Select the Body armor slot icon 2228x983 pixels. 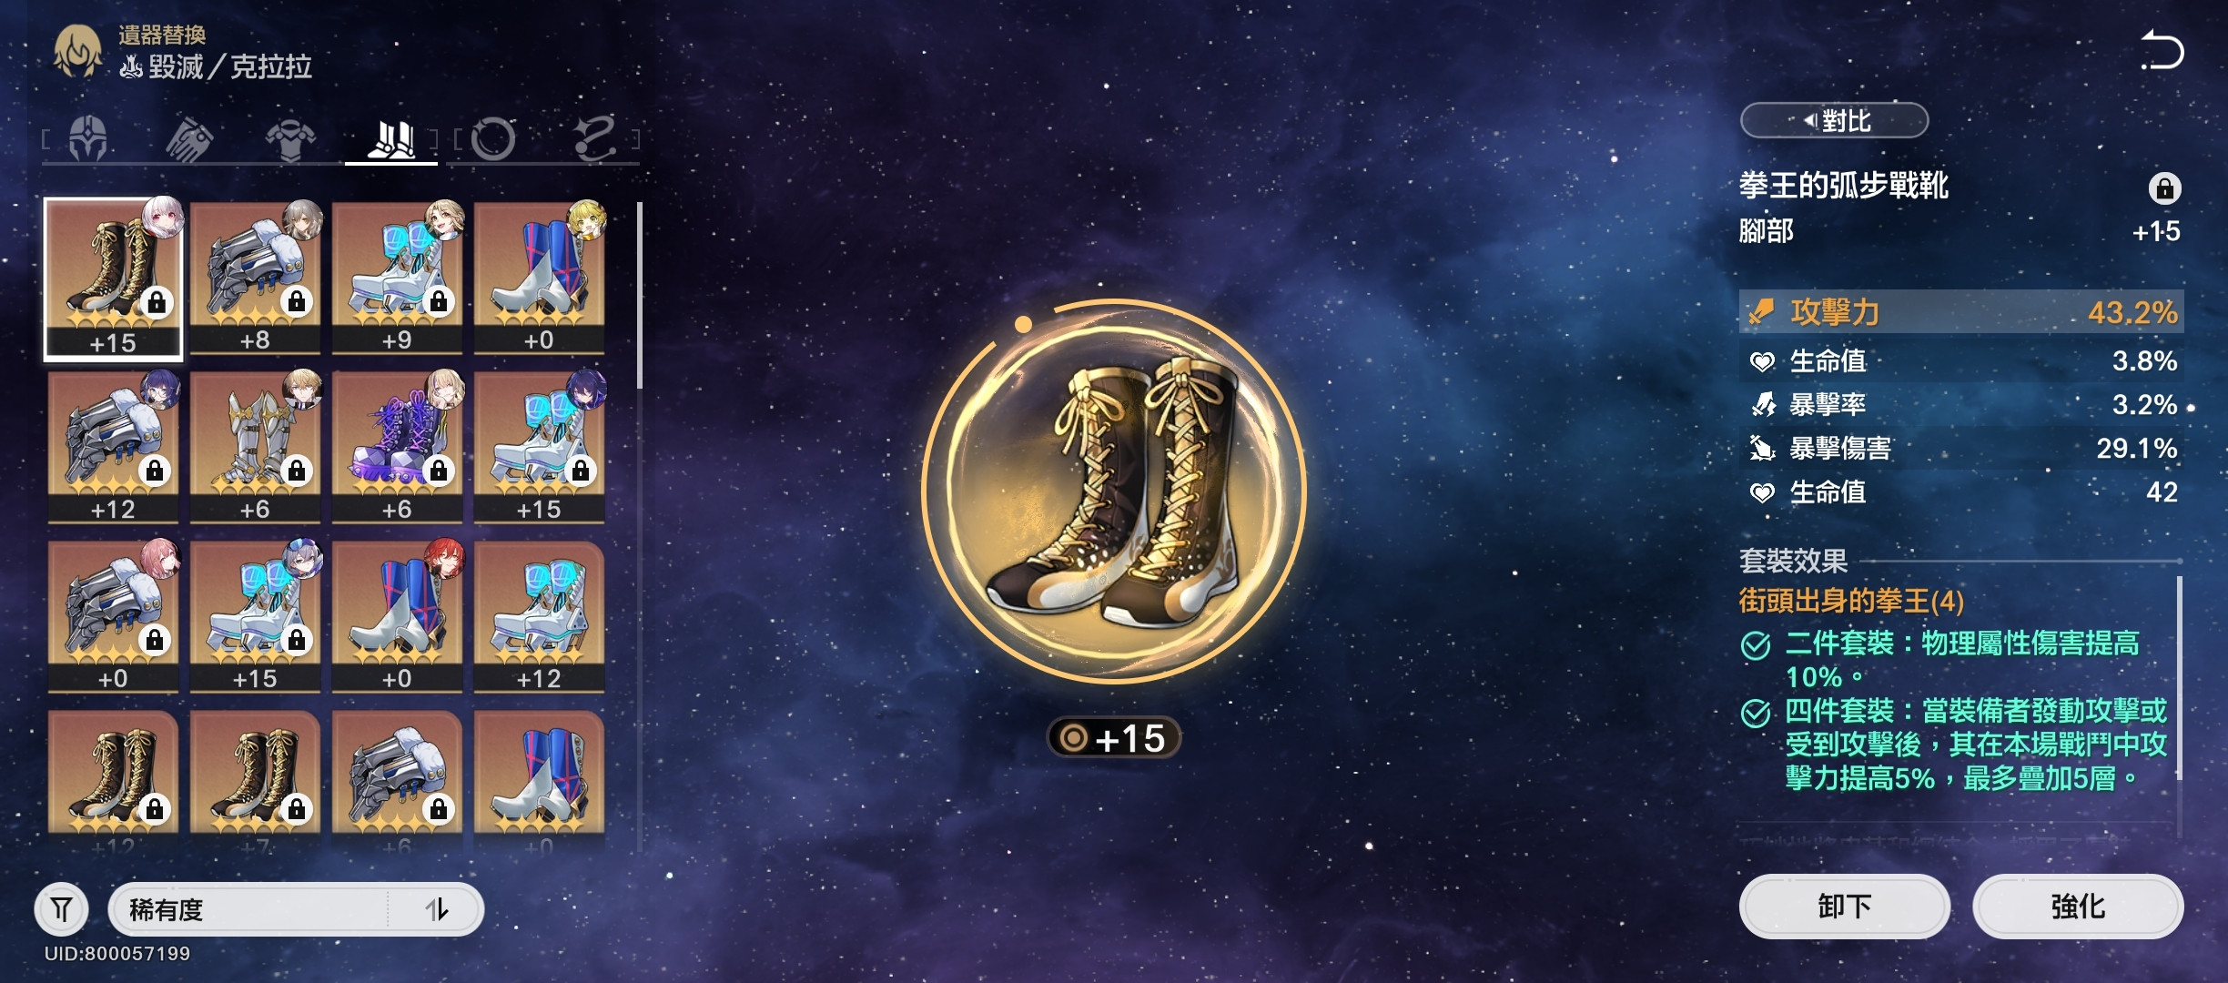click(290, 140)
